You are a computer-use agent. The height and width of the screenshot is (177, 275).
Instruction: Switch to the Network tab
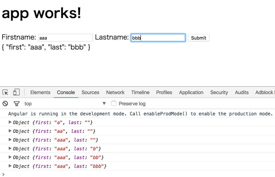coord(115,92)
